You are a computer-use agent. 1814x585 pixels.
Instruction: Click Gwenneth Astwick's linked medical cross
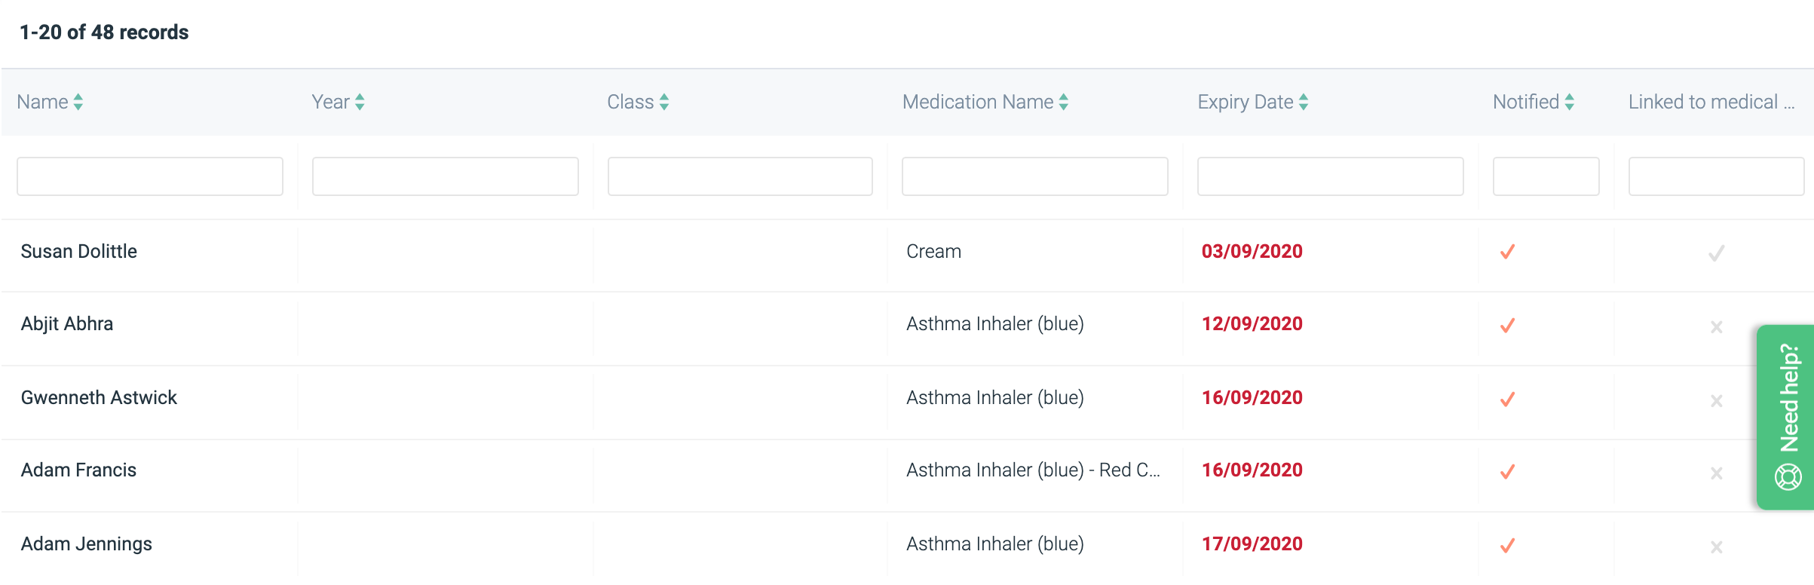(1717, 400)
